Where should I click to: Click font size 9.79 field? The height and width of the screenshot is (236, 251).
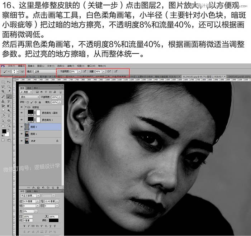coord(29,201)
